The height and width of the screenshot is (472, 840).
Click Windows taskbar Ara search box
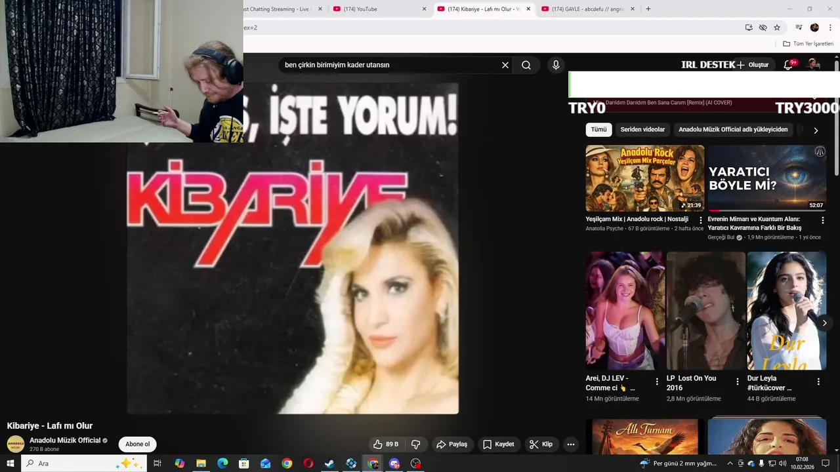pyautogui.click(x=84, y=463)
